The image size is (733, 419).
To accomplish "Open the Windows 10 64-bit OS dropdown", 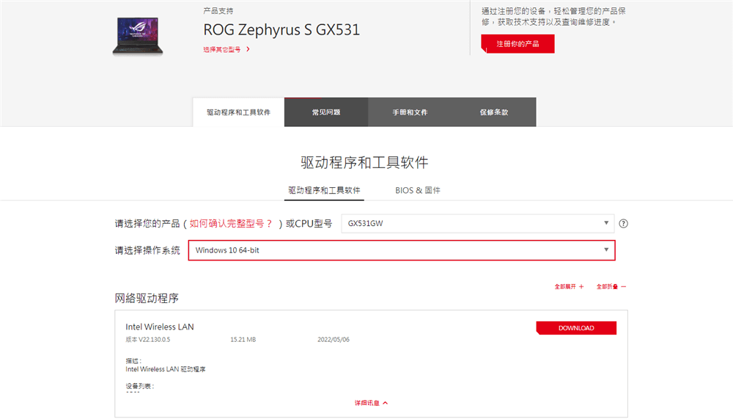I will coord(402,250).
